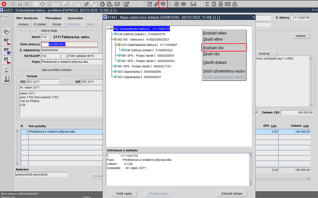The image size is (318, 198).
Task: Click the ÚKOLY tasks sidebar icon
Action: pyautogui.click(x=7, y=79)
